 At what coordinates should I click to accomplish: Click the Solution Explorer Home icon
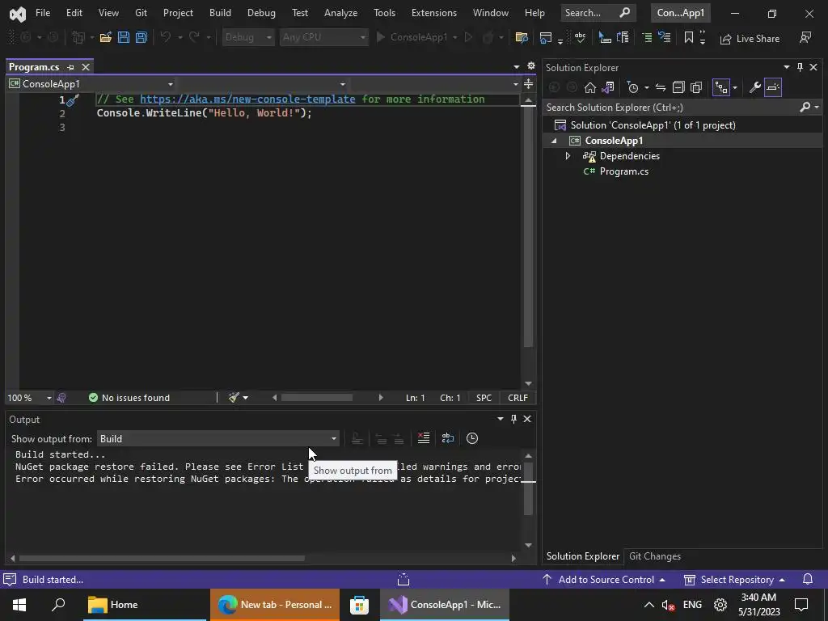(589, 87)
